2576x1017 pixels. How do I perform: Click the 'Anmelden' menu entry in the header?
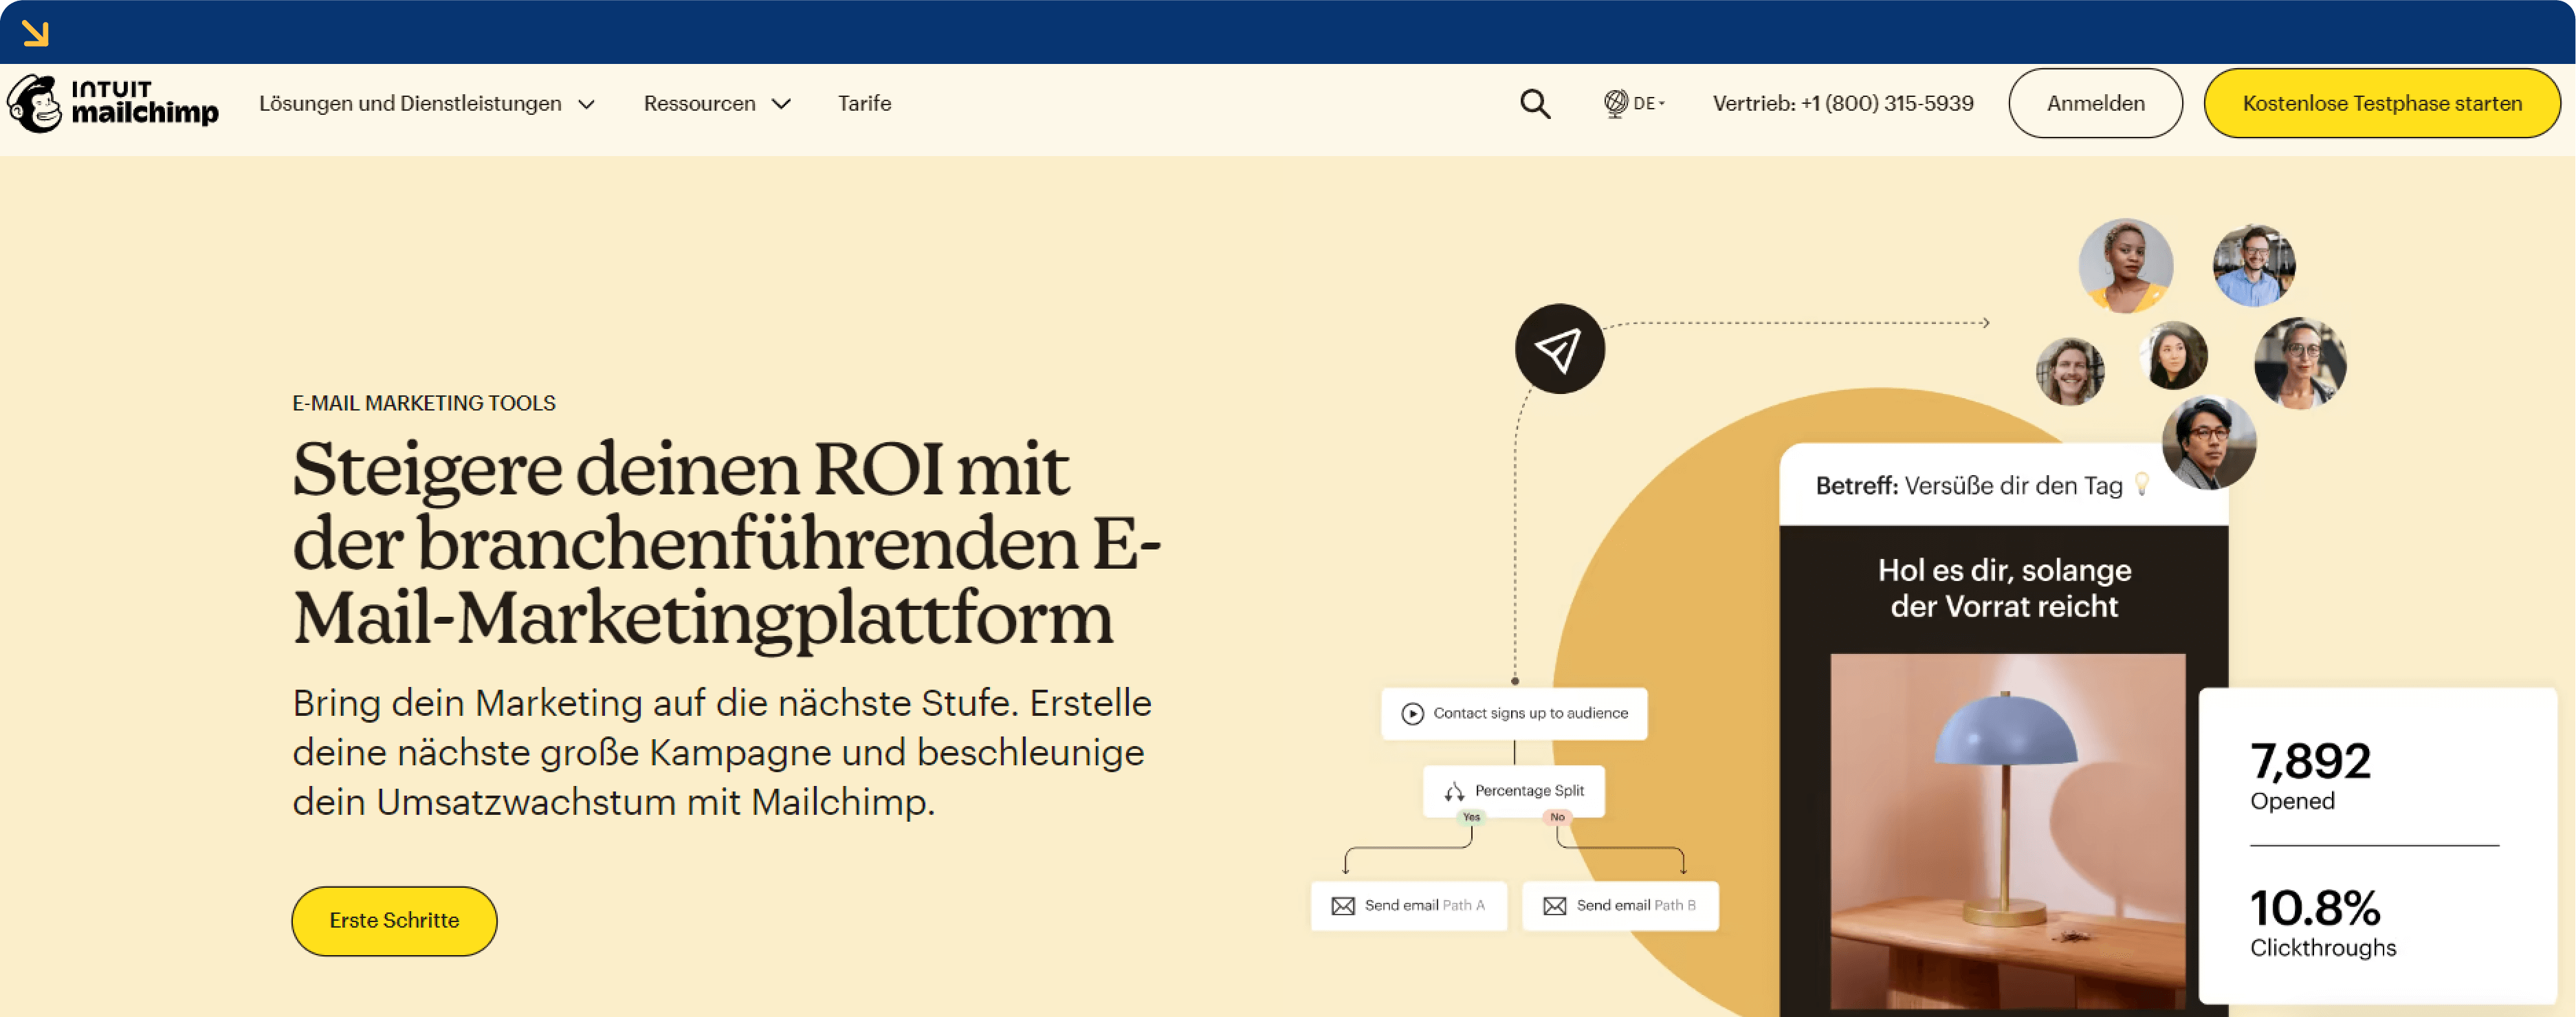[2095, 103]
